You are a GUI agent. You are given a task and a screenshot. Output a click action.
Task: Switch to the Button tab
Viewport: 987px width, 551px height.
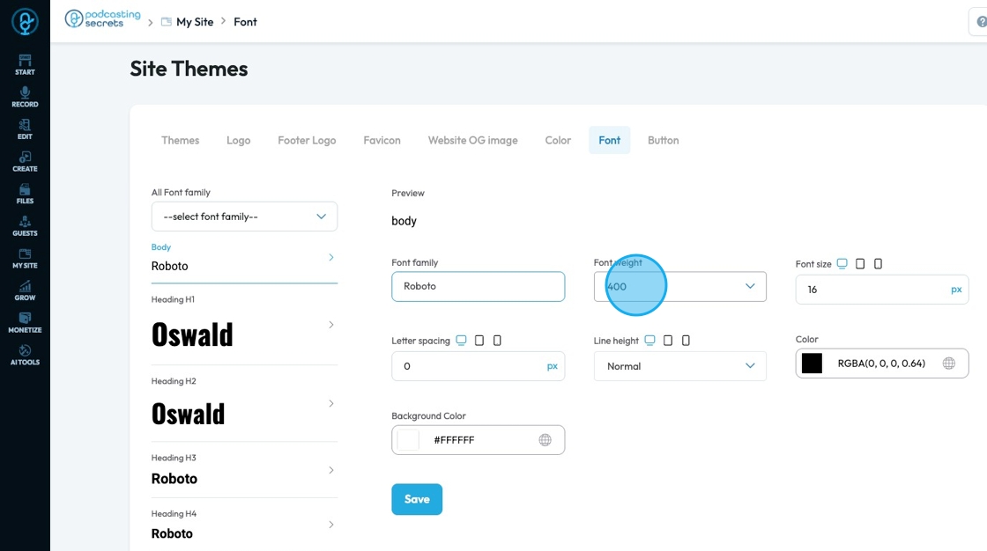[663, 140]
